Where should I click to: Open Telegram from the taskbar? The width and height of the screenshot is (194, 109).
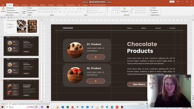[82, 107]
